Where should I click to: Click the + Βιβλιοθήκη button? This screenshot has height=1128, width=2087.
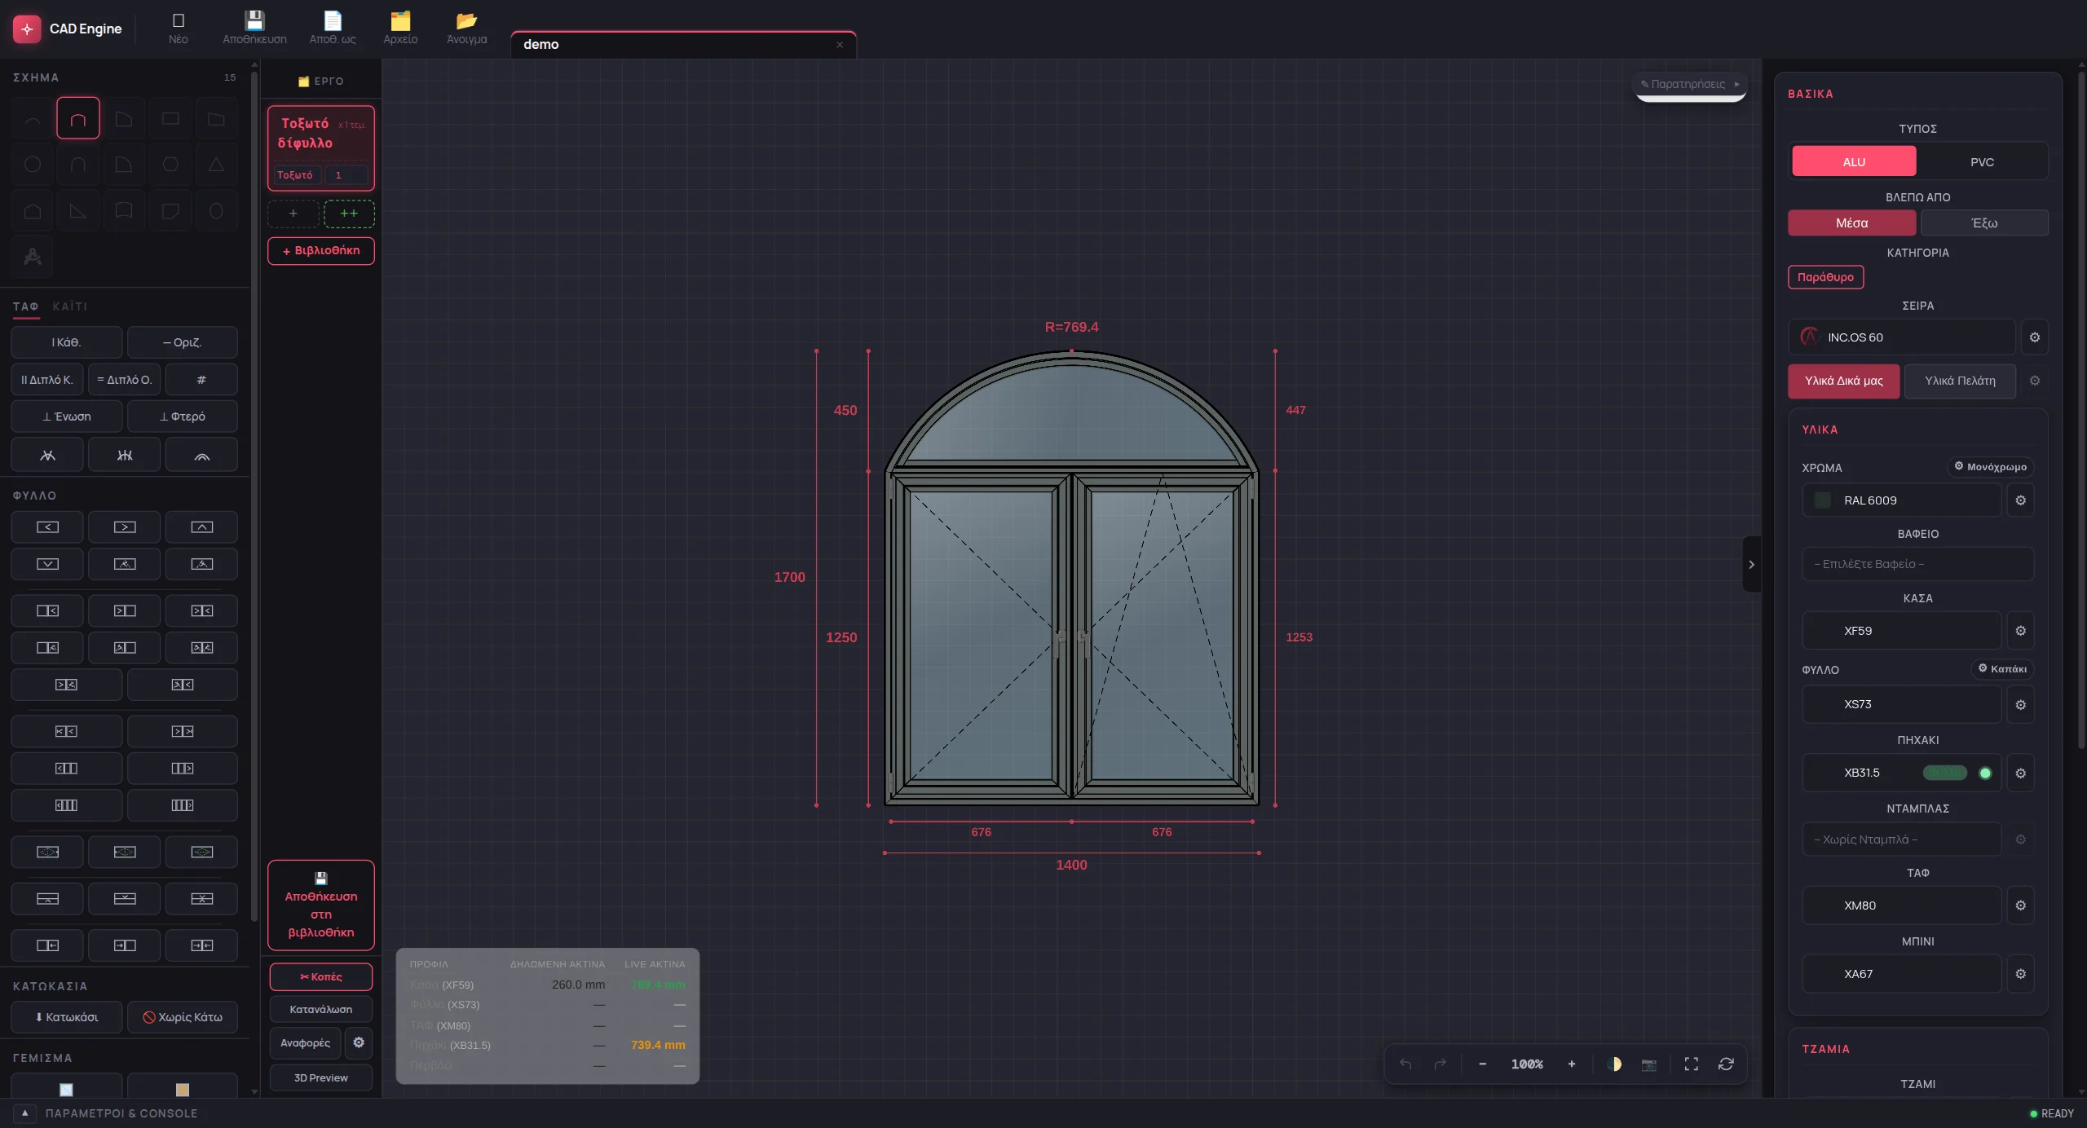click(x=321, y=251)
